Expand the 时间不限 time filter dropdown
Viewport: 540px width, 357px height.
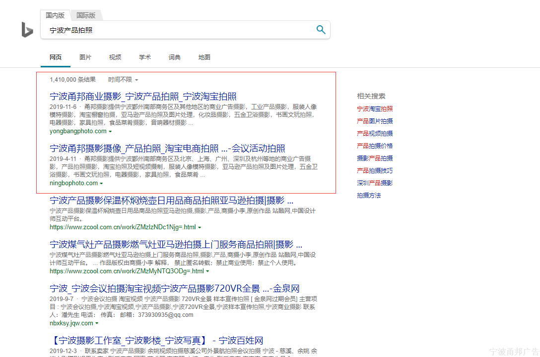123,80
